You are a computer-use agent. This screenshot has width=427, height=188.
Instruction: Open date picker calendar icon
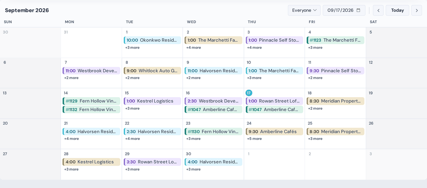click(358, 10)
